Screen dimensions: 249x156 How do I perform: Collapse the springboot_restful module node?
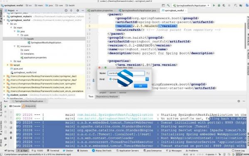pos(5,20)
